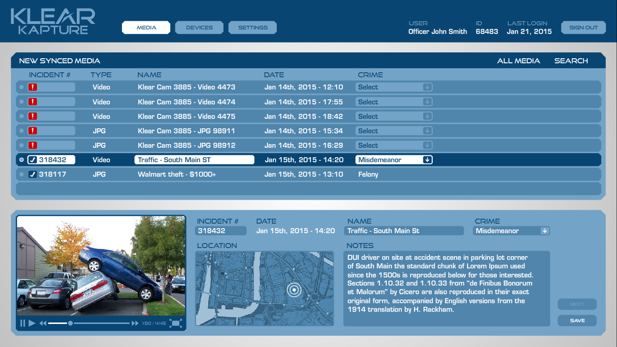Switch to the Devices tab
The image size is (617, 347).
click(x=199, y=28)
